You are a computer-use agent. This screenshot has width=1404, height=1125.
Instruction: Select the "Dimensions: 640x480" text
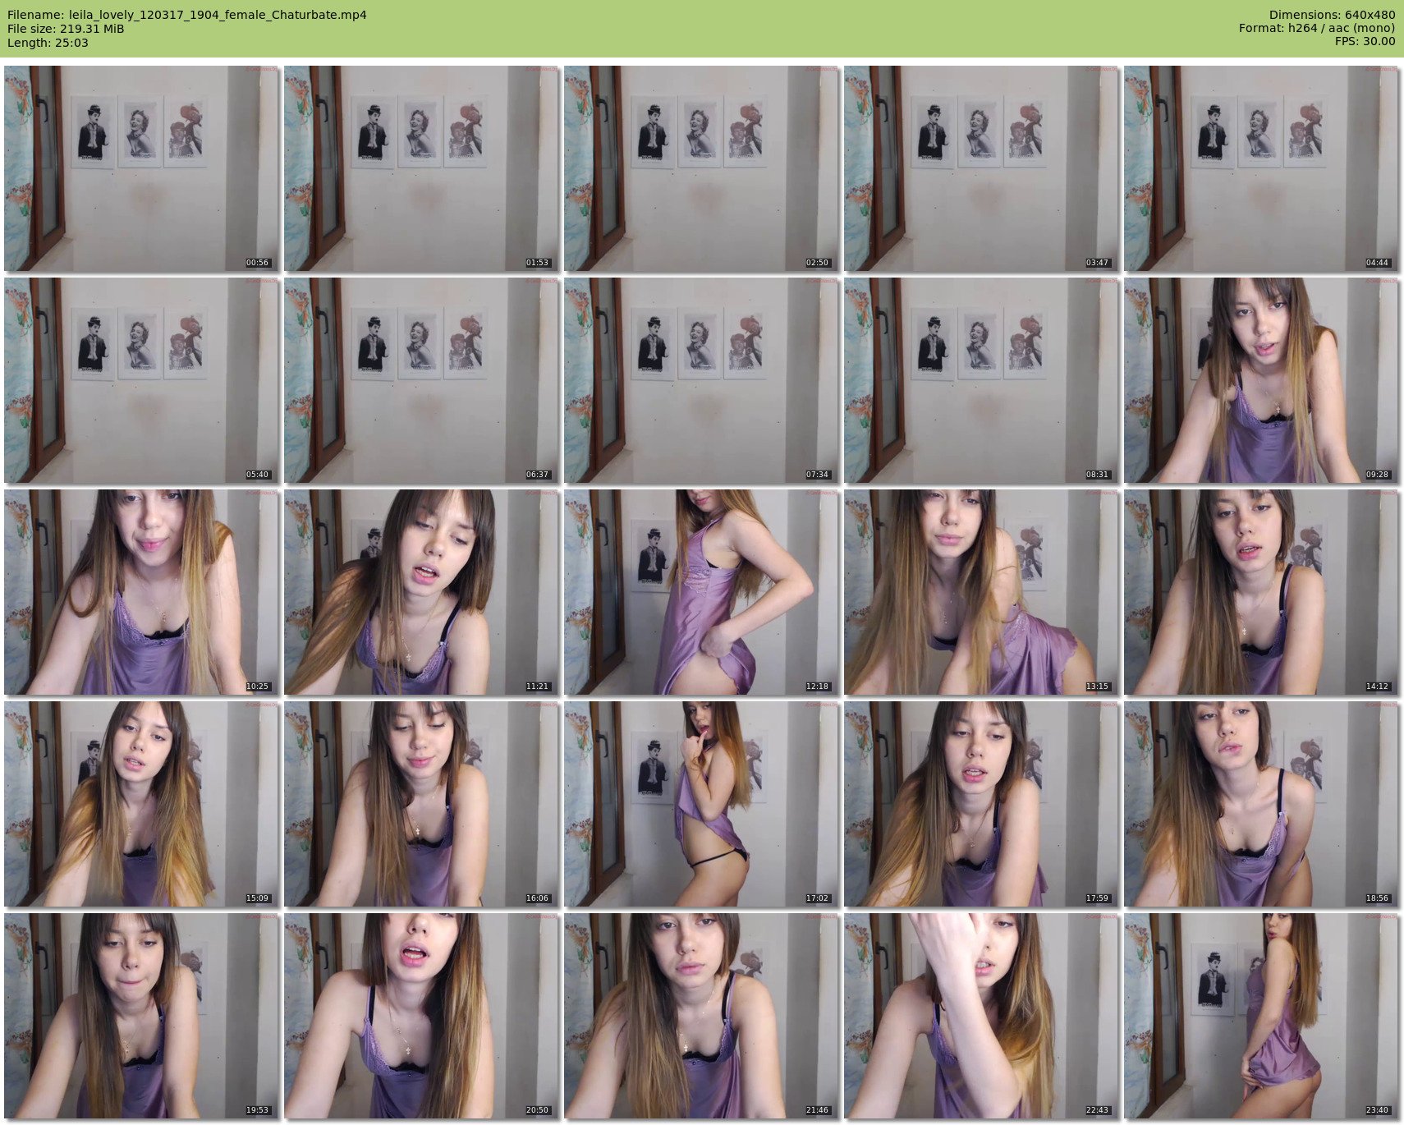pyautogui.click(x=1332, y=15)
